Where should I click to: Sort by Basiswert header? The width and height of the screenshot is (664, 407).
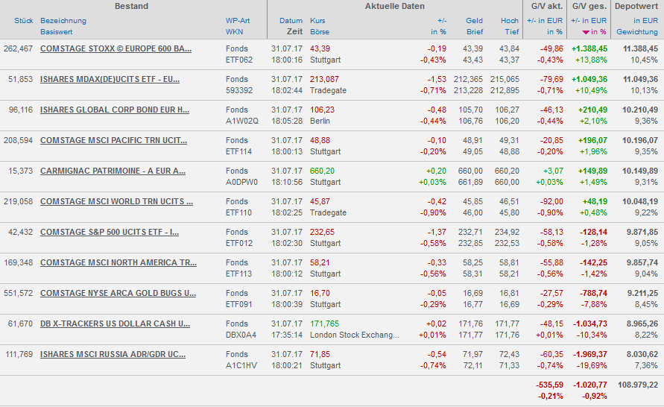57,33
